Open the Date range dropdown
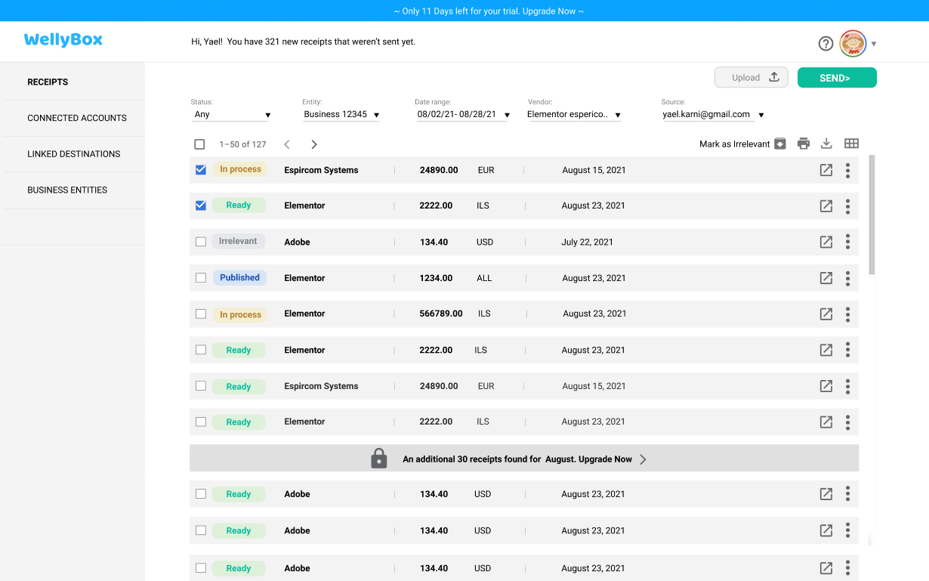 463,115
